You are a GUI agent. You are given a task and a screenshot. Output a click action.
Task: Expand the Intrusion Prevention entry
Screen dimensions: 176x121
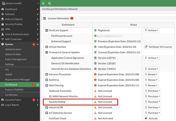click(47, 74)
